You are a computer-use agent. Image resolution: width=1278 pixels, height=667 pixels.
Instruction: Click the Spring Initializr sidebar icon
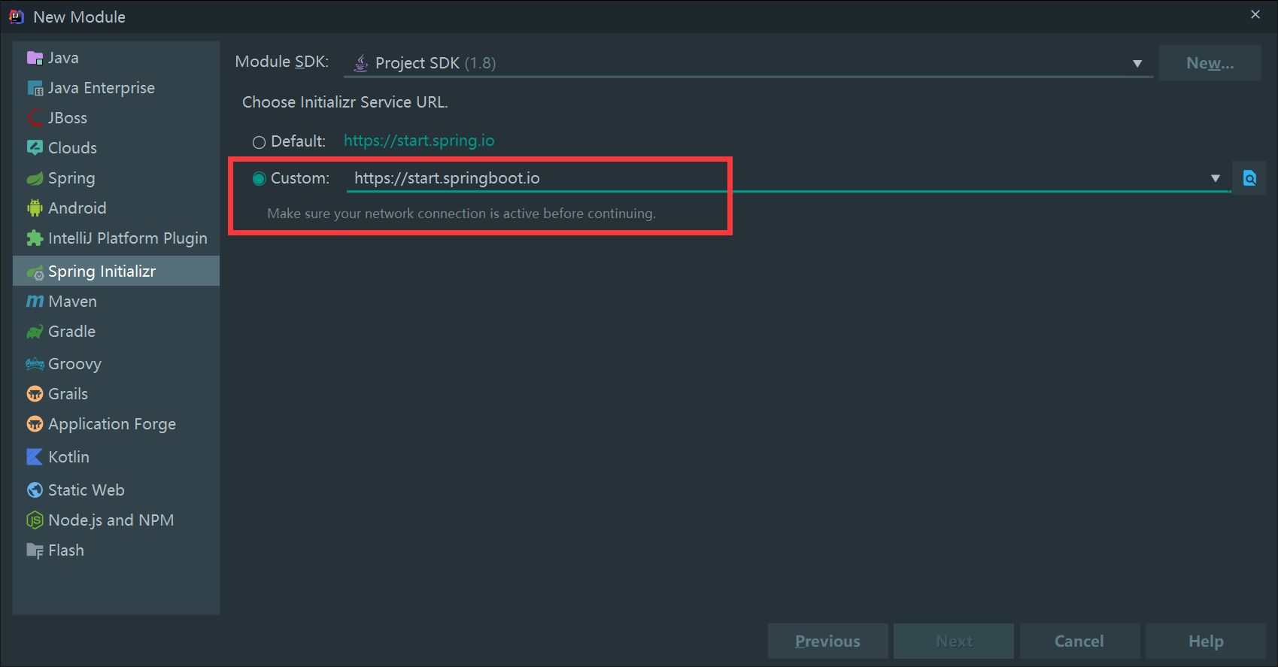pos(35,272)
